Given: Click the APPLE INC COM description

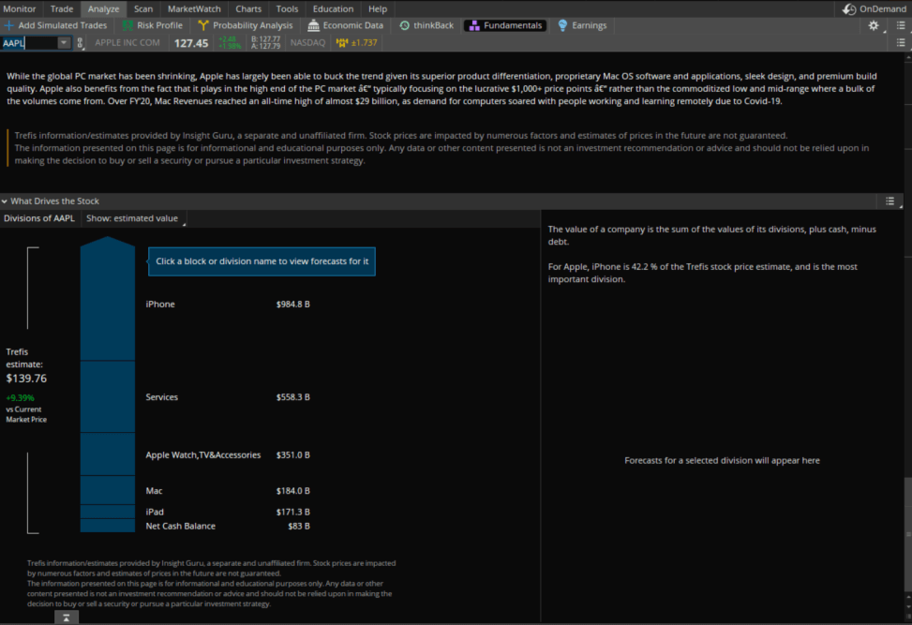Looking at the screenshot, I should pyautogui.click(x=127, y=43).
